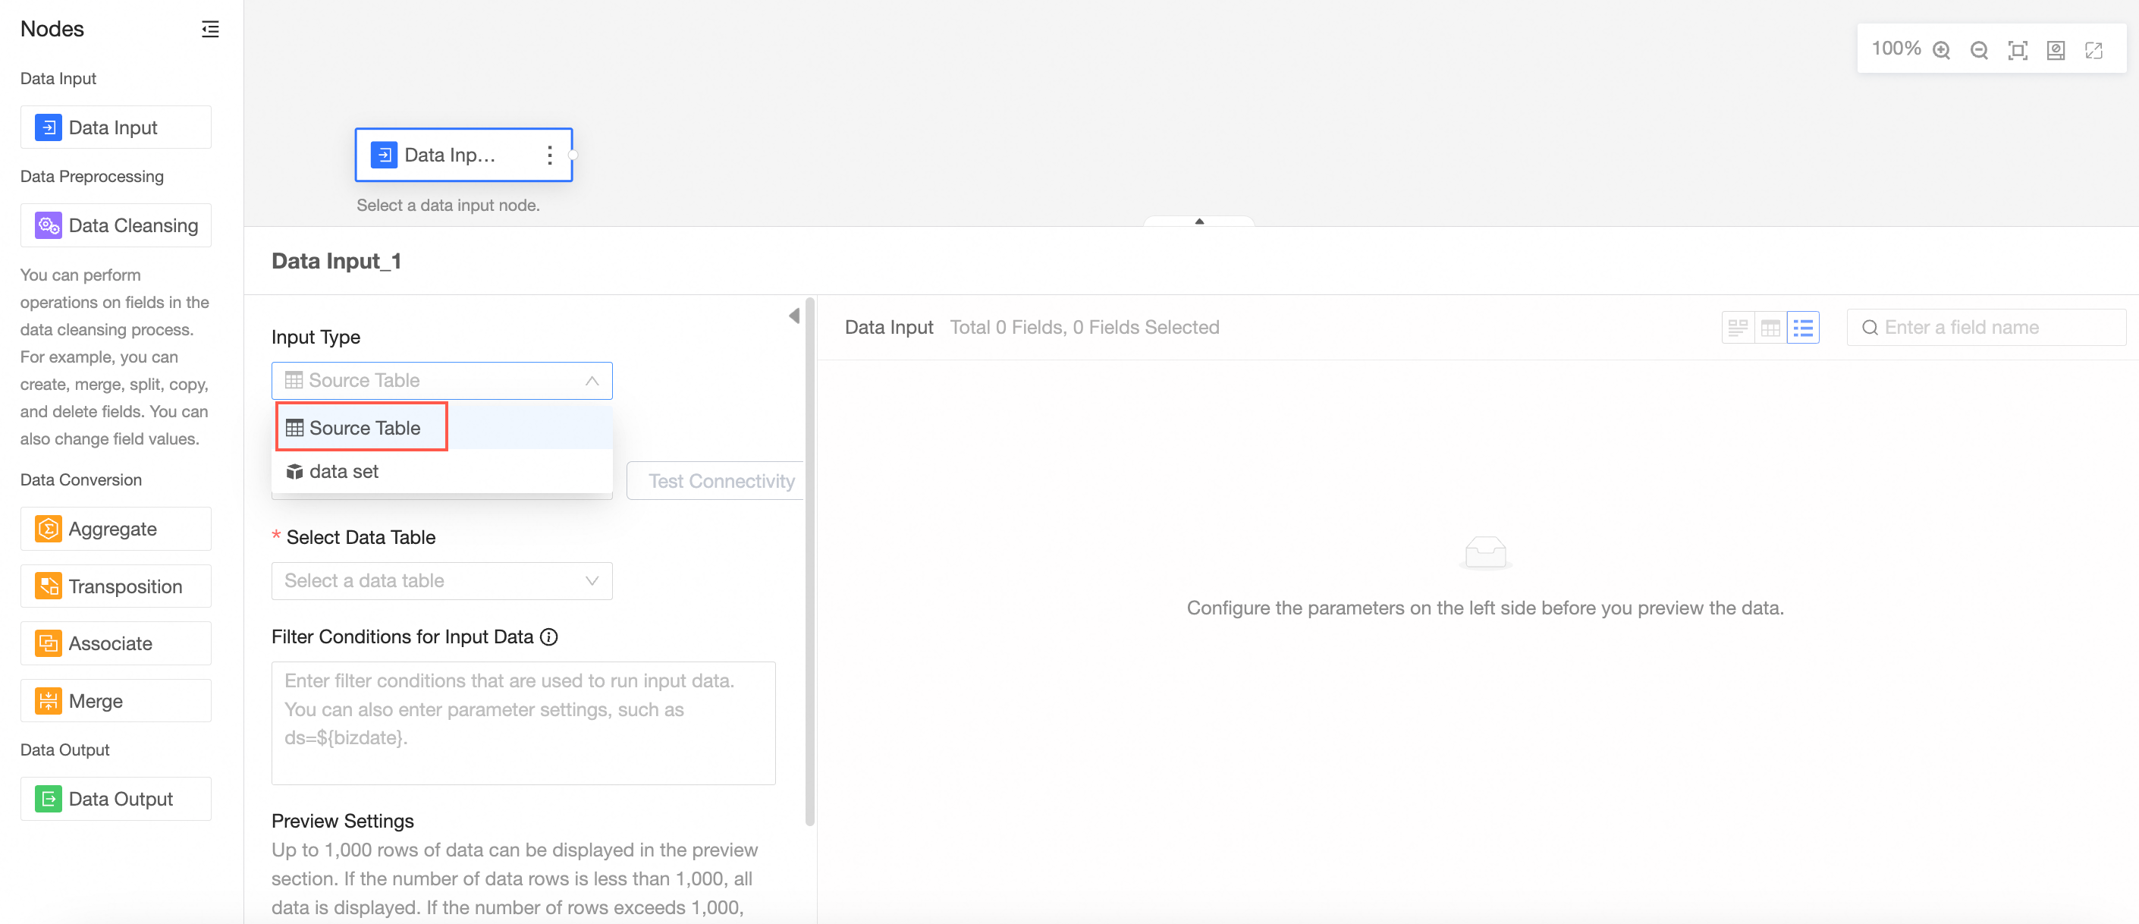The image size is (2139, 924).
Task: Click the fullscreen expand icon
Action: click(x=2093, y=51)
